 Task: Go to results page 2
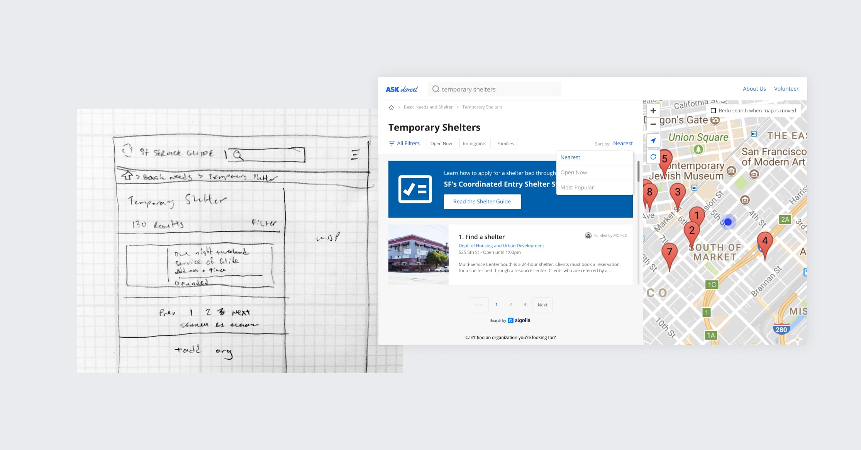click(510, 305)
